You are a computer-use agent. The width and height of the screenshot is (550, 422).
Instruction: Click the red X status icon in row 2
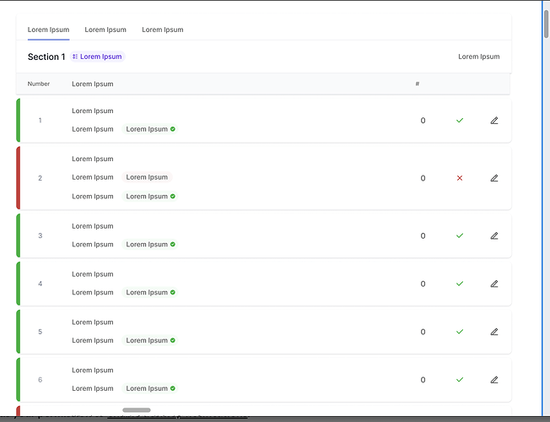point(460,178)
